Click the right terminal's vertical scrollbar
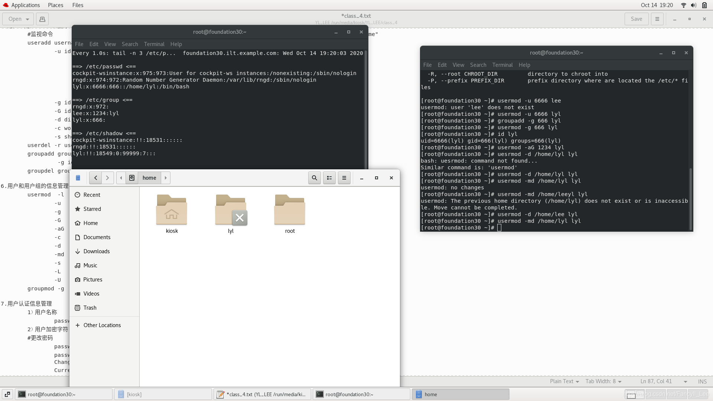The width and height of the screenshot is (713, 401). pyautogui.click(x=690, y=199)
